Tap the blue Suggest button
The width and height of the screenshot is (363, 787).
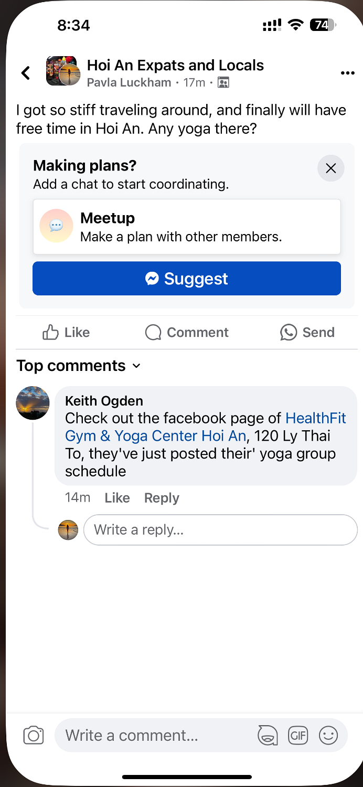(187, 278)
